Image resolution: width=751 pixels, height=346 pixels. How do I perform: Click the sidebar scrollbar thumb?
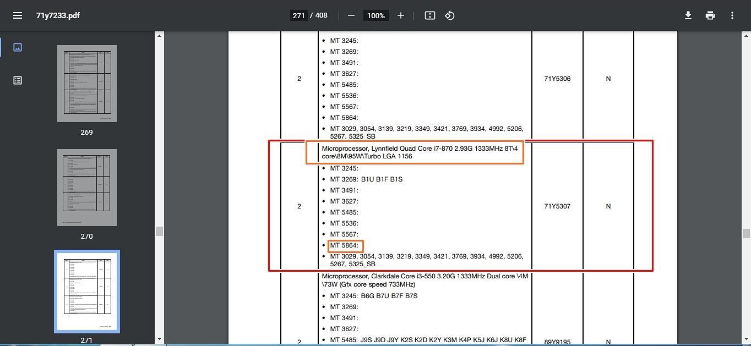click(159, 231)
